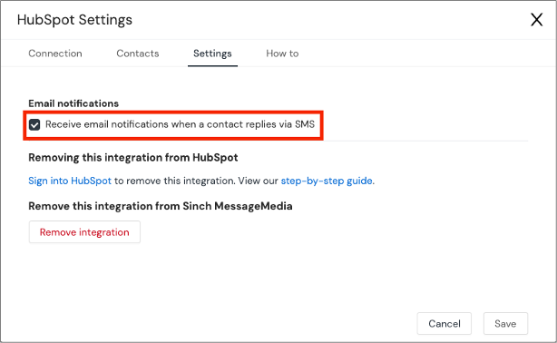Open the step-by-step guide link
The height and width of the screenshot is (343, 557).
point(327,181)
